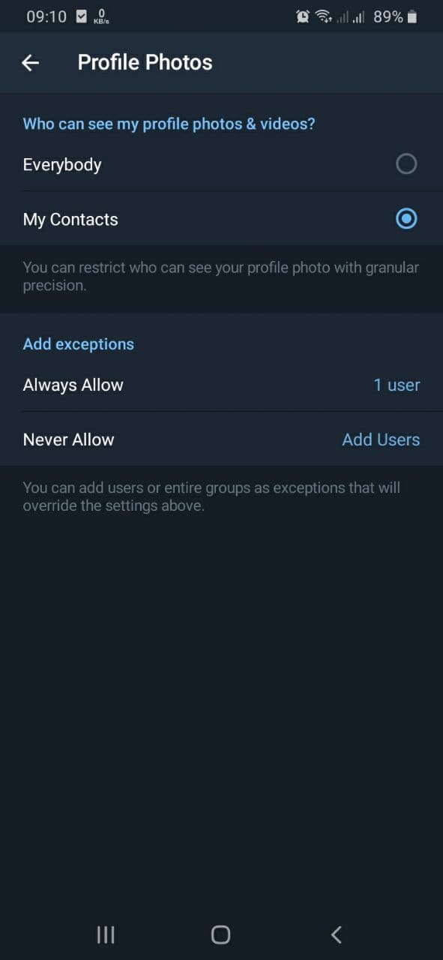Tap the KB/s network speed indicator
This screenshot has width=443, height=960.
pyautogui.click(x=101, y=16)
